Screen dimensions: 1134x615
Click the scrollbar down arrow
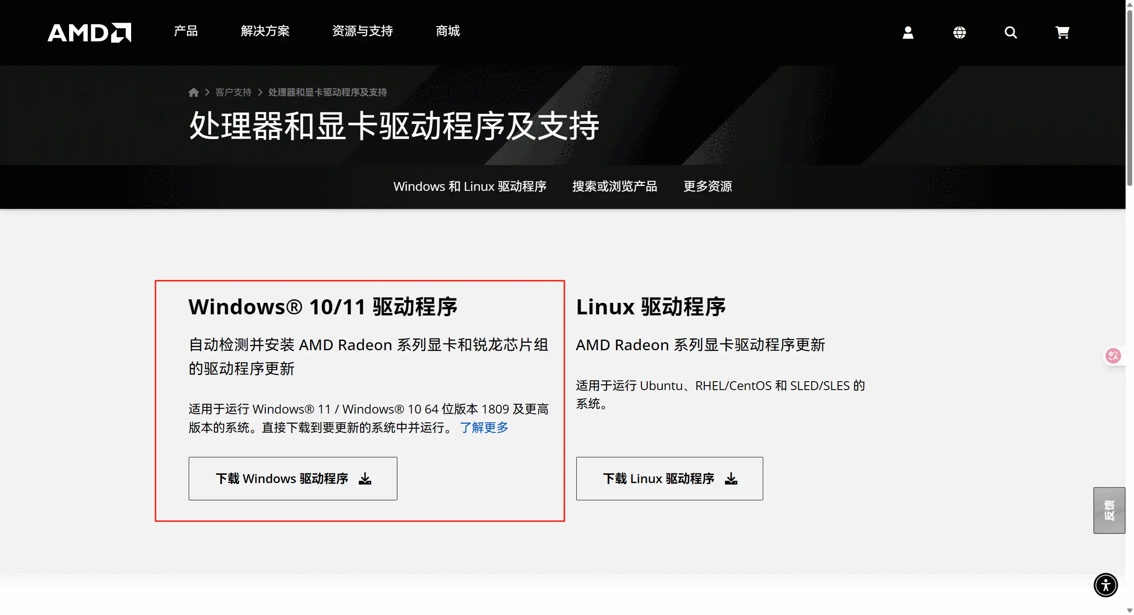point(1130,611)
